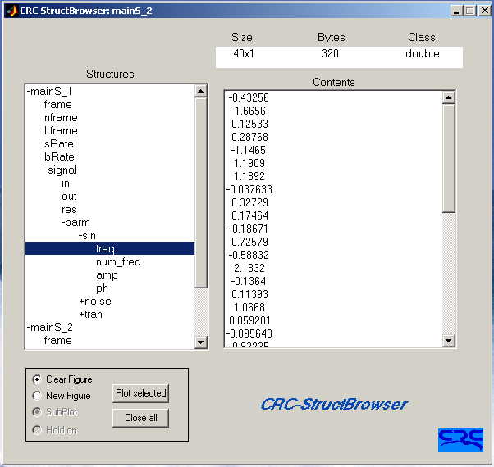Screen dimensions: 494x467
Task: Click the Plot selected button
Action: [140, 393]
